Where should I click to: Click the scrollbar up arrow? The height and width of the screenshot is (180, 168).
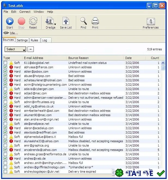(163, 63)
